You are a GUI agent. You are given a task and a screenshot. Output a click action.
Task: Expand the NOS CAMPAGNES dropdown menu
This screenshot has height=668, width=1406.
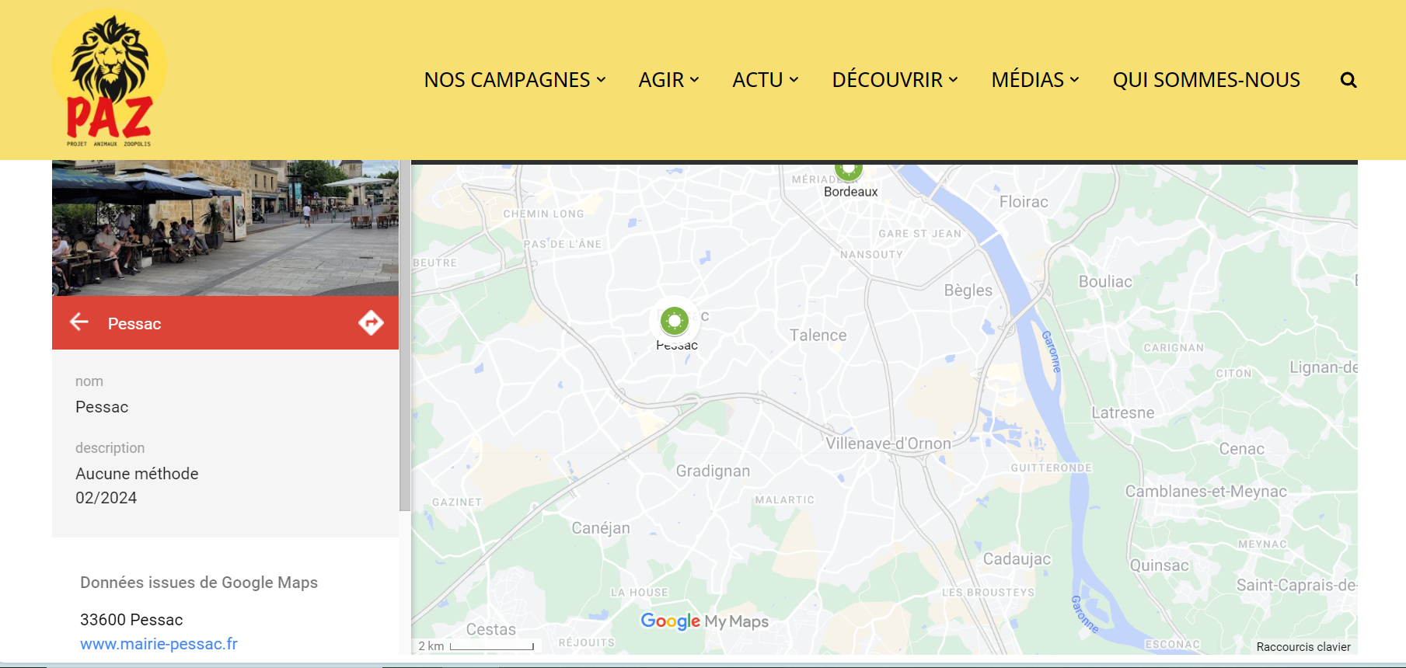[x=515, y=80]
